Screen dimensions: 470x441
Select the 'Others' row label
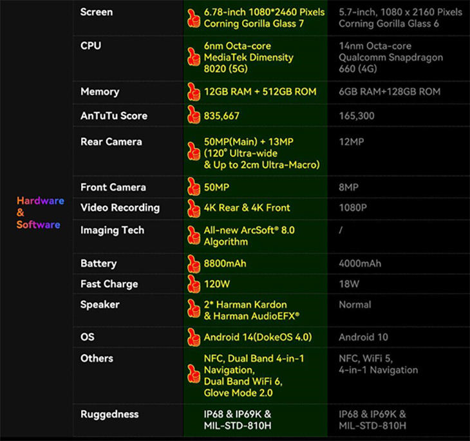click(97, 358)
